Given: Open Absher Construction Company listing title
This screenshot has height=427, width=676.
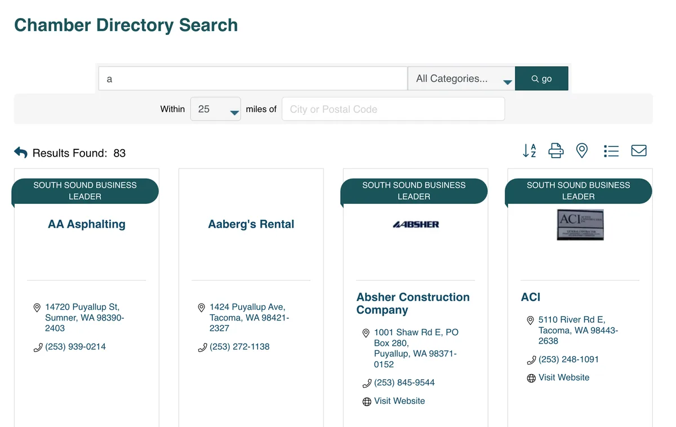Looking at the screenshot, I should tap(413, 304).
